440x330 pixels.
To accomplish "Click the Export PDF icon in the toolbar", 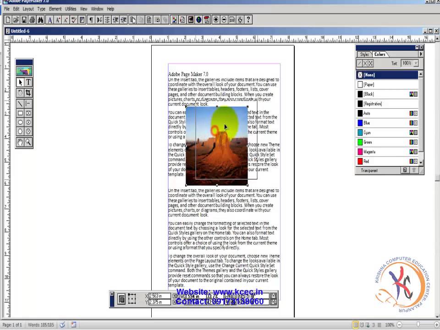I will [207, 20].
